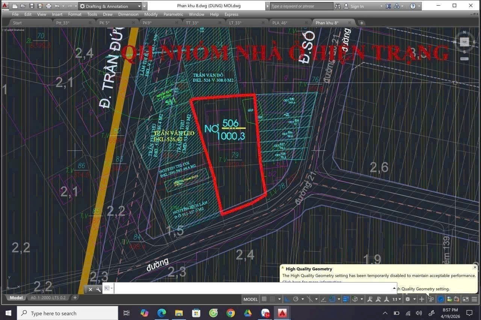Toggle snap mode dotted grid icon

point(273,299)
